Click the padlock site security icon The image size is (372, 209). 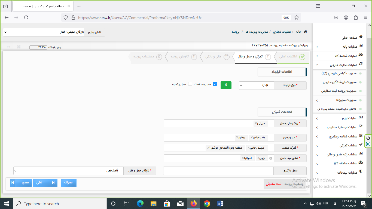(x=73, y=17)
